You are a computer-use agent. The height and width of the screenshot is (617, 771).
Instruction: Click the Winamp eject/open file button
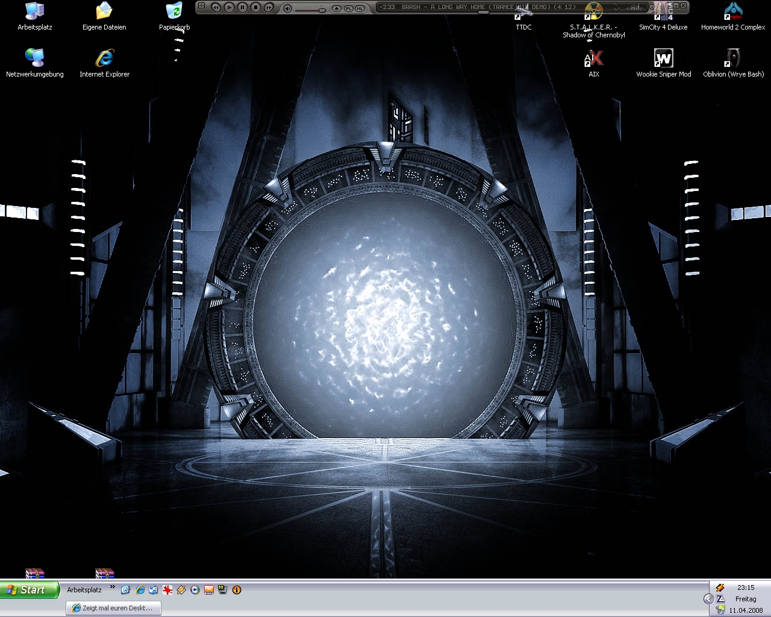click(337, 8)
